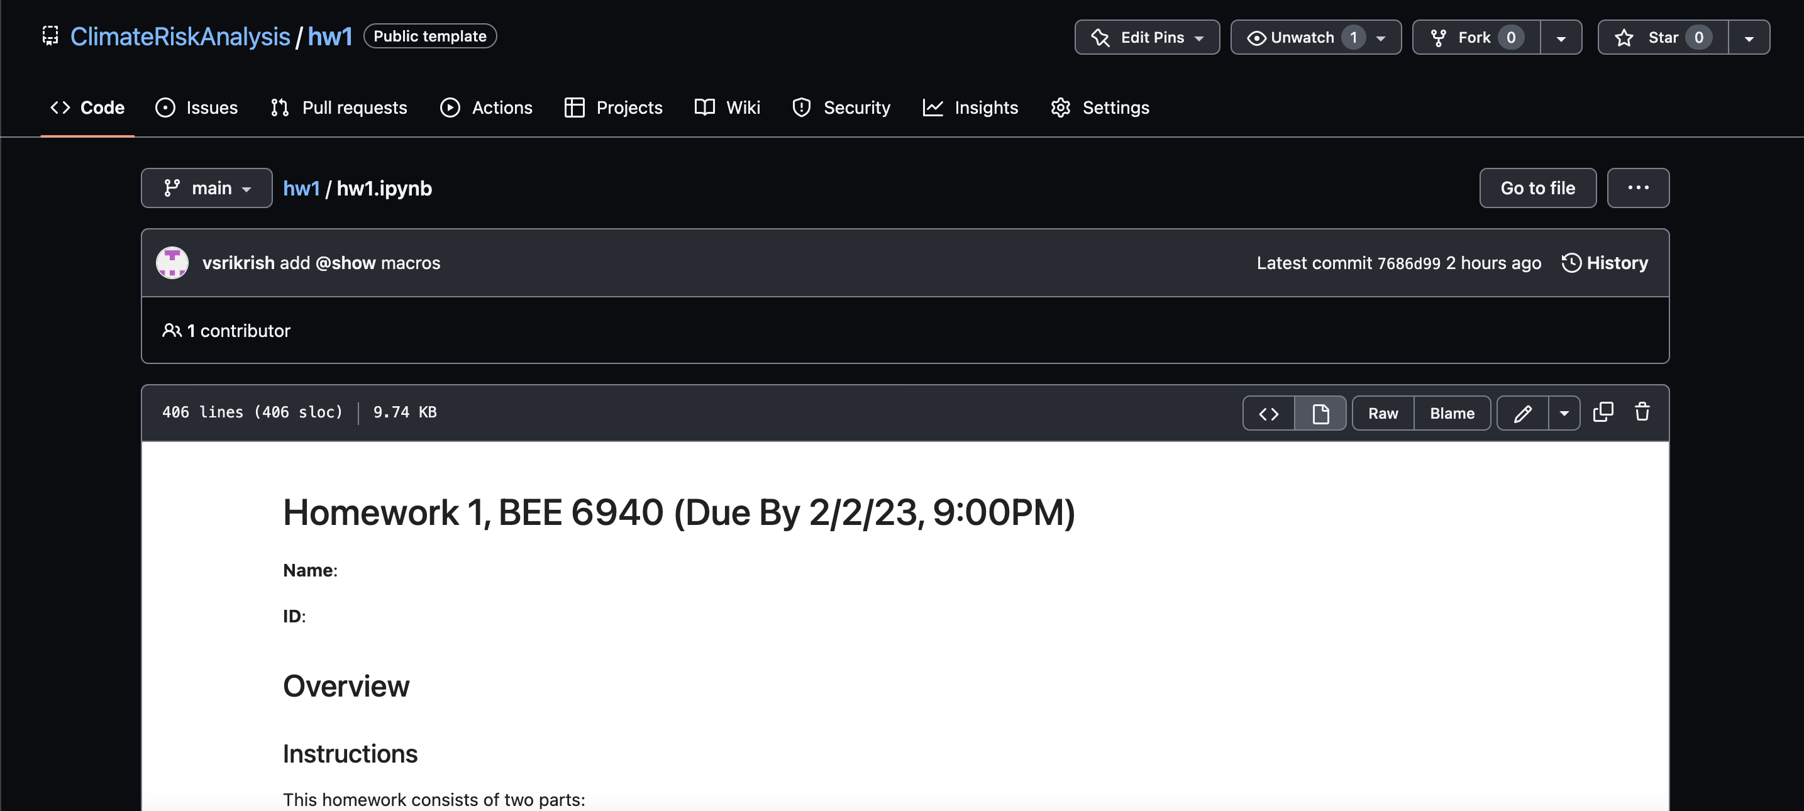Image resolution: width=1804 pixels, height=811 pixels.
Task: Click the Insights graph icon
Action: pos(933,107)
